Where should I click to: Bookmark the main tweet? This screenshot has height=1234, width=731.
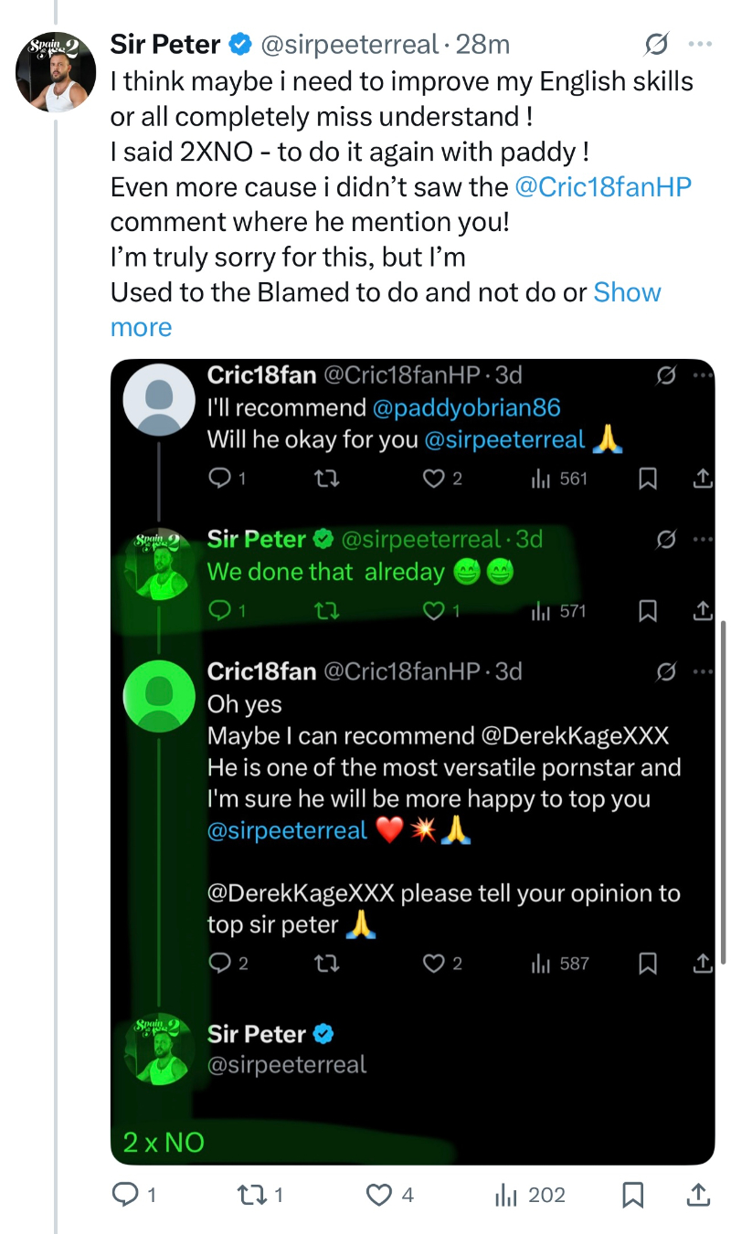tap(631, 1195)
